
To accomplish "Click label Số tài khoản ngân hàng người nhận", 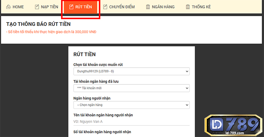I will tap(102, 132).
